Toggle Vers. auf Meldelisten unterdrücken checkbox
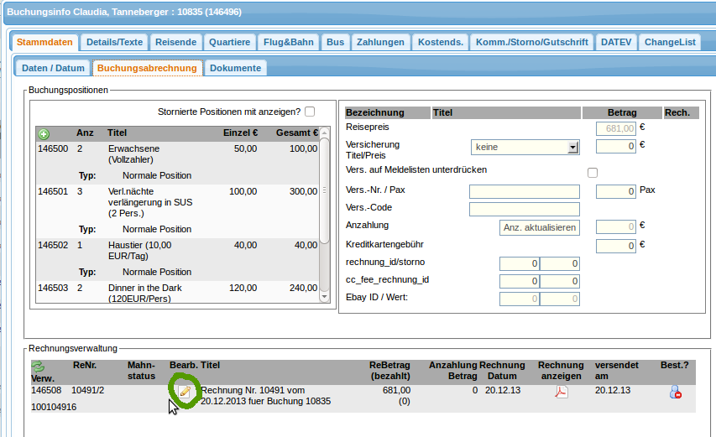The image size is (716, 437). [593, 173]
